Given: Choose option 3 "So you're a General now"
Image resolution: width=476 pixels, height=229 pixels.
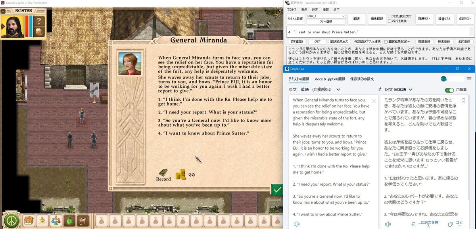Looking at the screenshot, I should (x=215, y=122).
